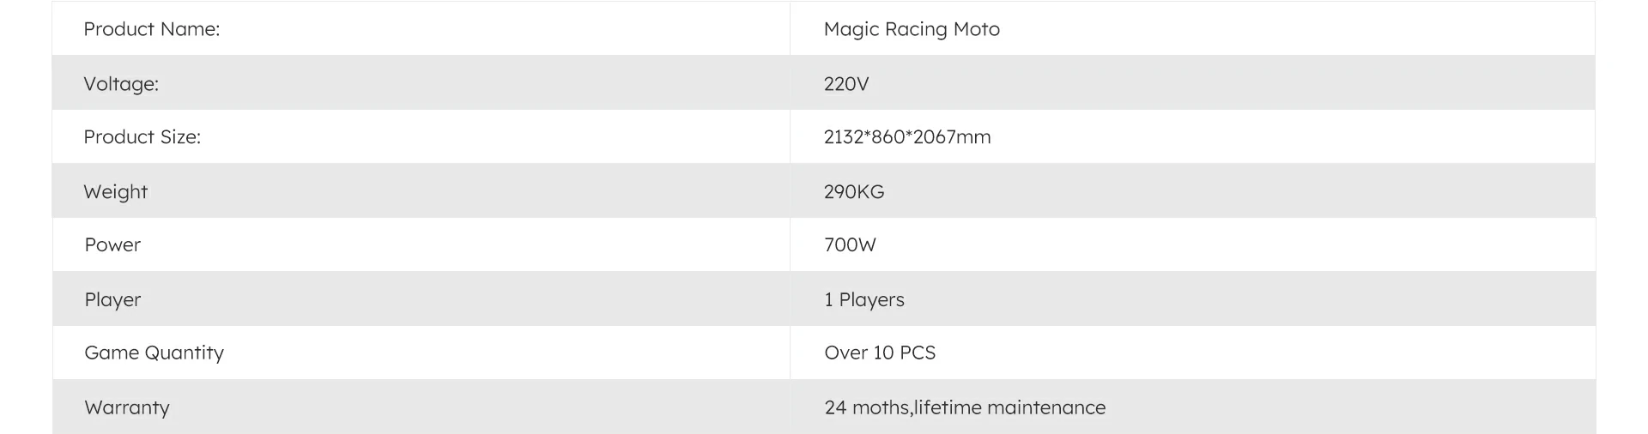Select the 290KG weight value

854,192
